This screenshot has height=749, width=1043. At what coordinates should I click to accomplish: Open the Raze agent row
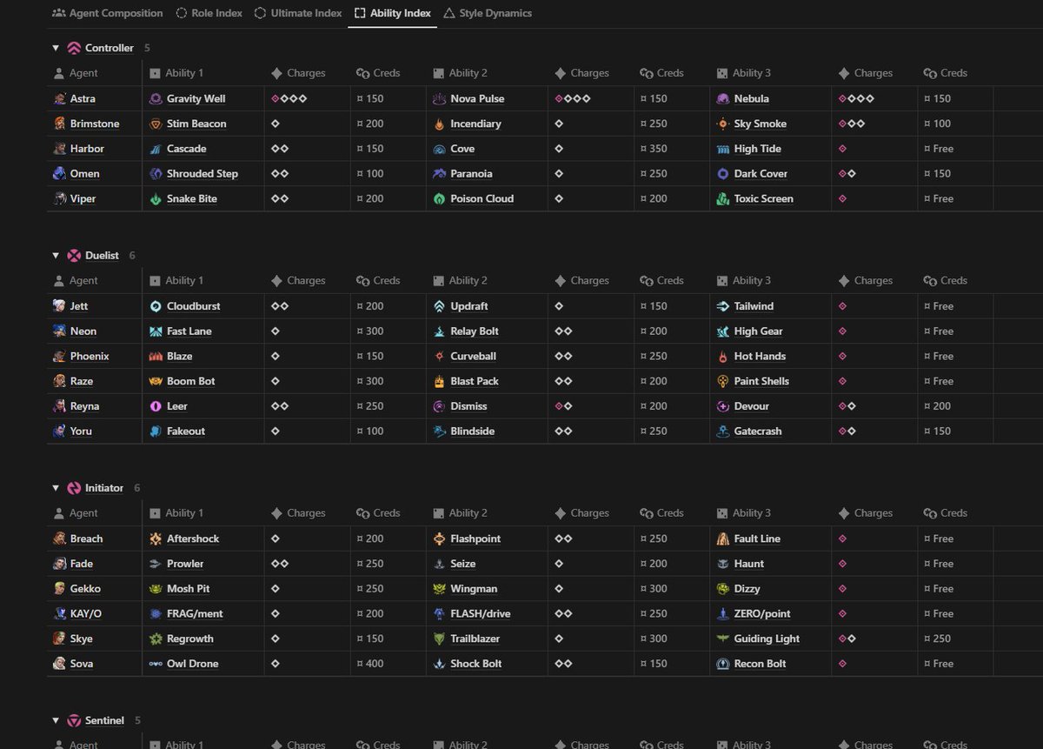(82, 381)
